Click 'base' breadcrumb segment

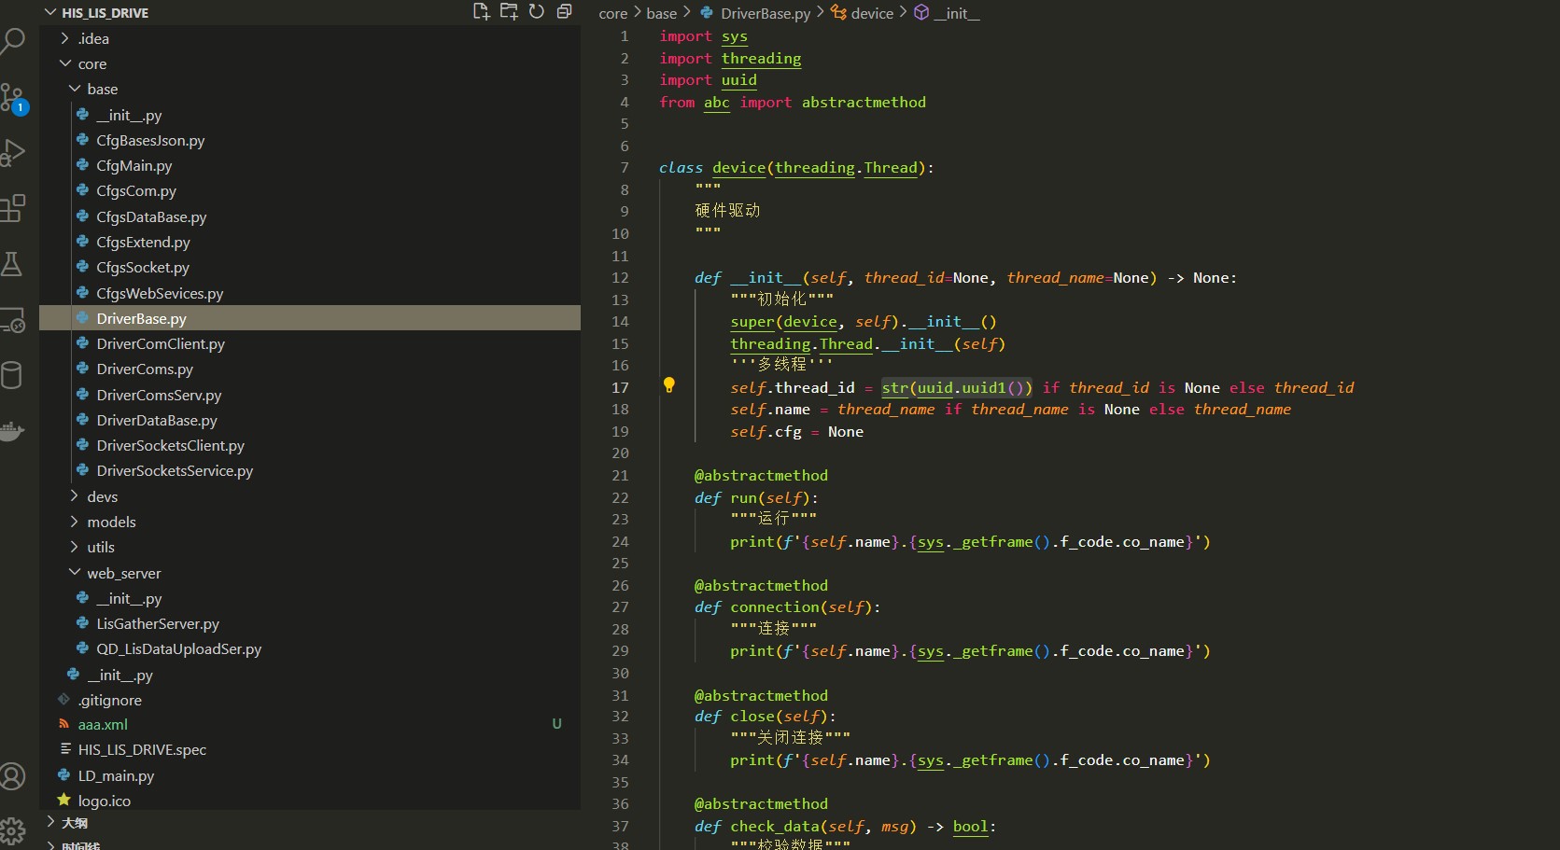coord(661,13)
